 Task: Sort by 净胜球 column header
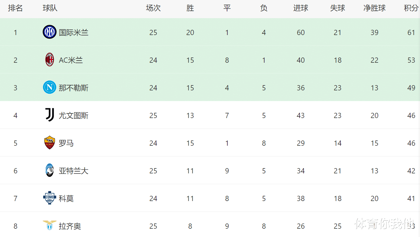(374, 8)
